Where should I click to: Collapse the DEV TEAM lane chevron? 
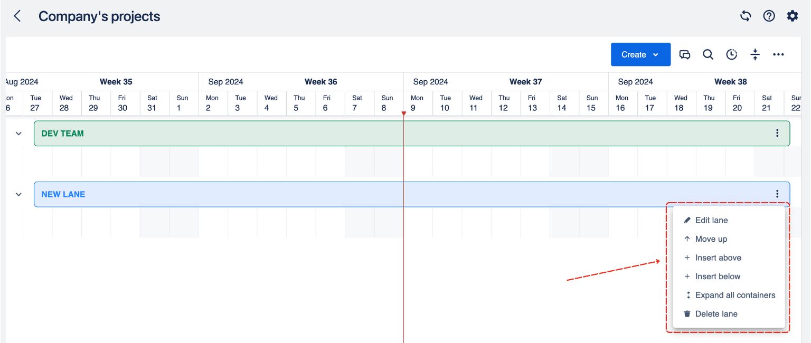click(18, 134)
